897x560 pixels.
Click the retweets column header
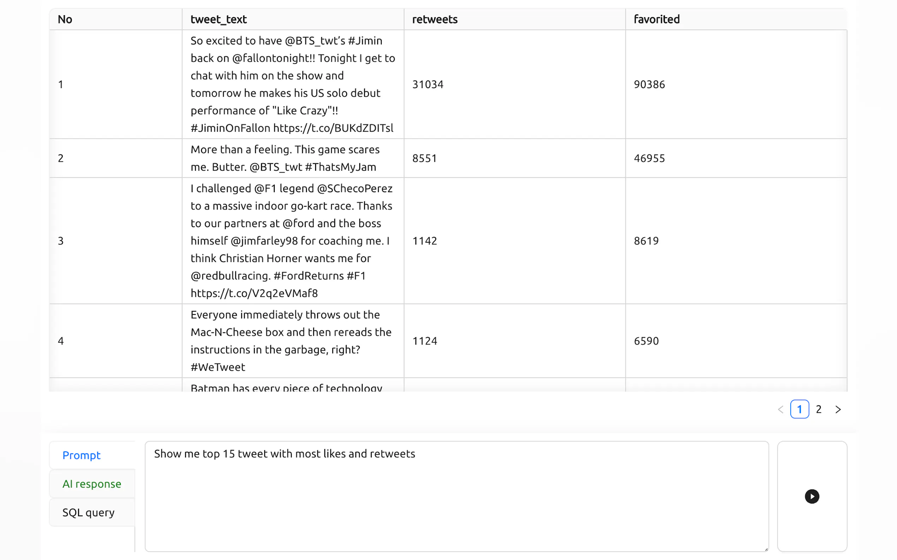tap(435, 19)
